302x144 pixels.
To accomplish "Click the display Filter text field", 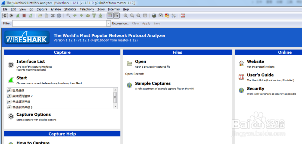I will coord(59,24).
